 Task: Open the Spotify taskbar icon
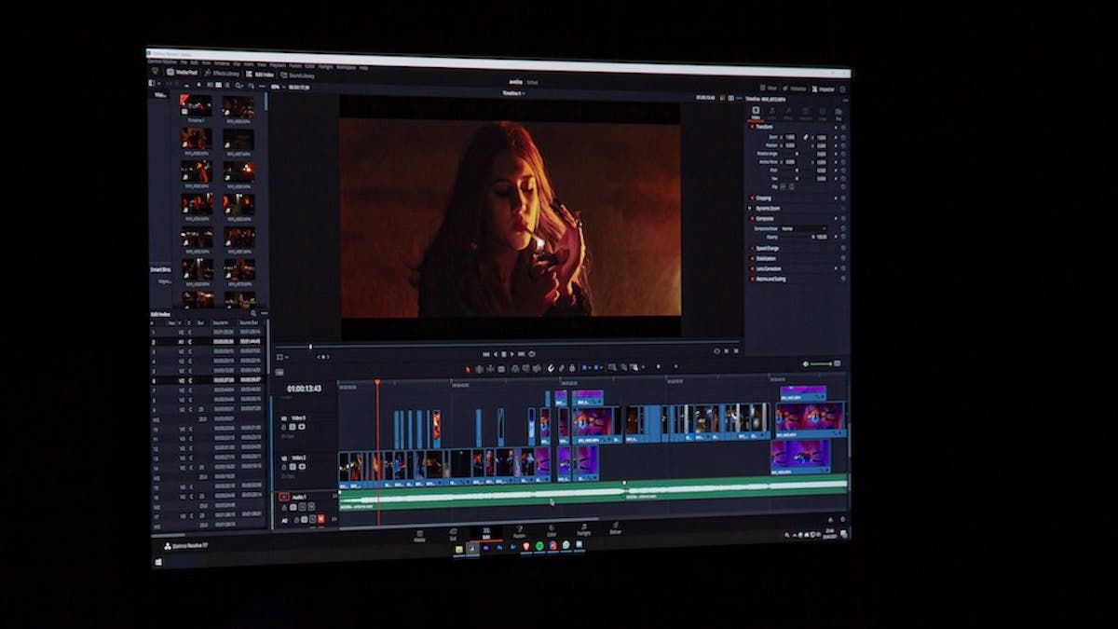pyautogui.click(x=539, y=546)
